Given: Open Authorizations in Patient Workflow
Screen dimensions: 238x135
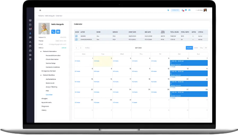Looking at the screenshot, I should tap(51, 79).
